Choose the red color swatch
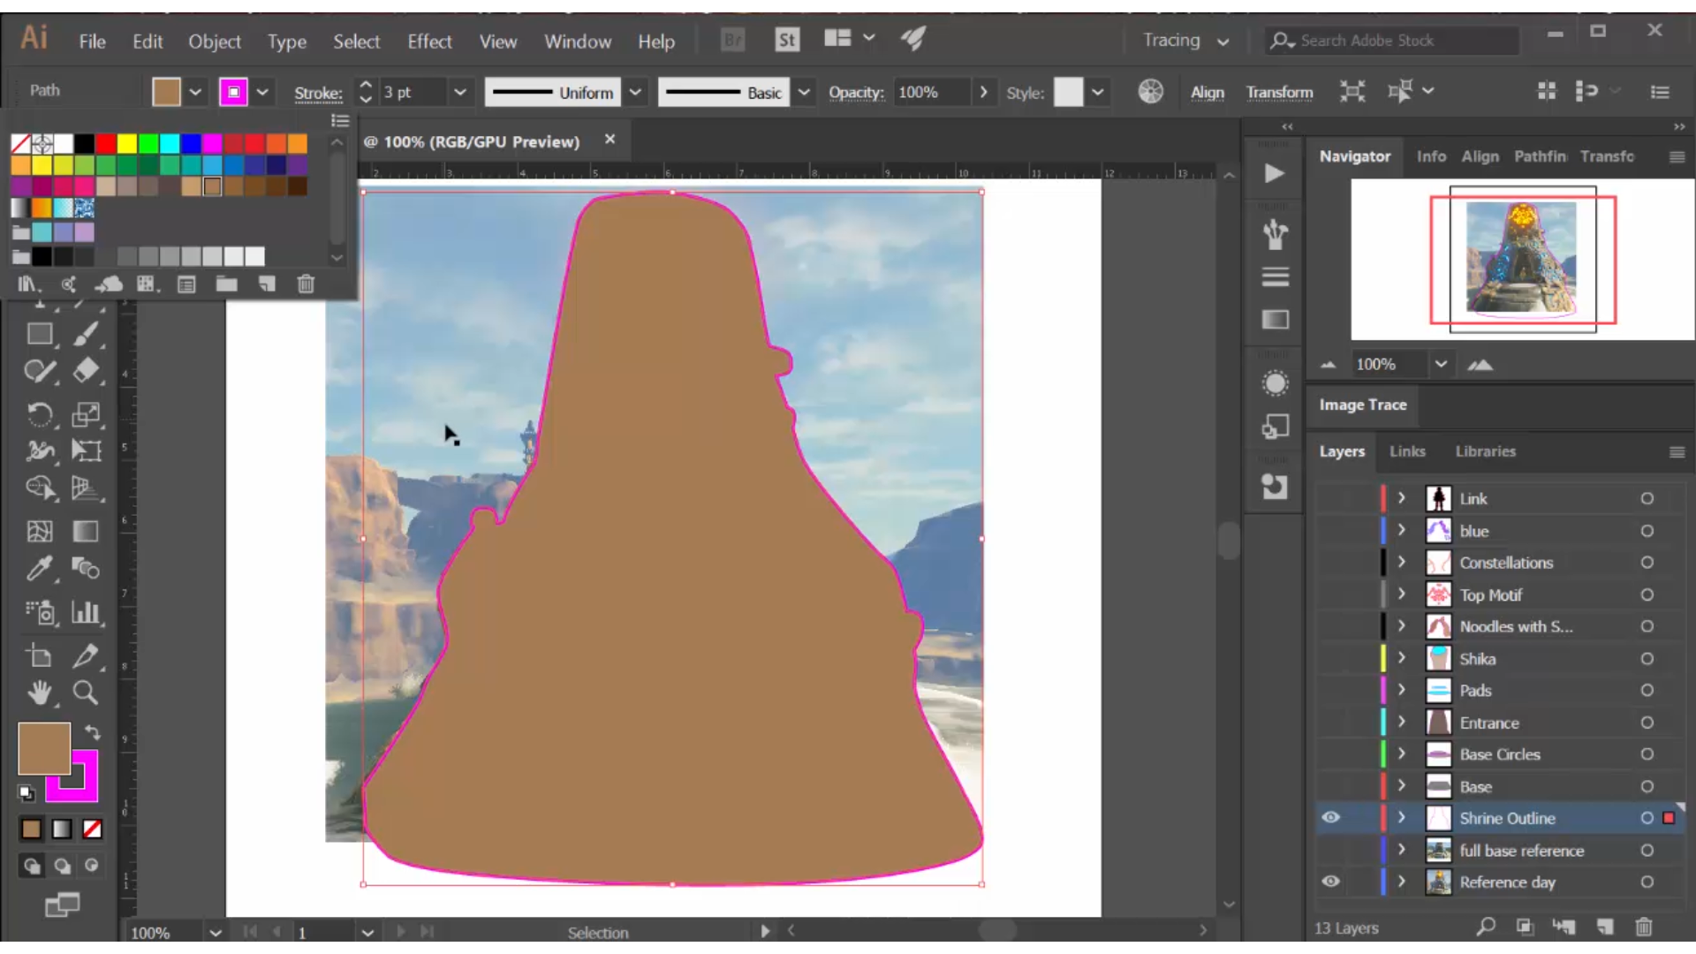This screenshot has width=1696, height=954. tap(106, 143)
